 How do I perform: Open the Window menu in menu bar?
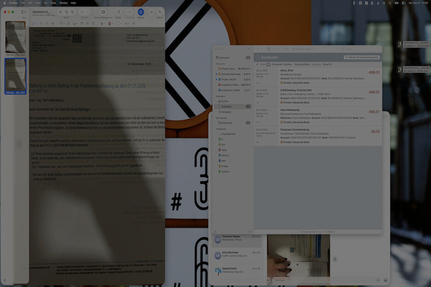click(x=64, y=3)
